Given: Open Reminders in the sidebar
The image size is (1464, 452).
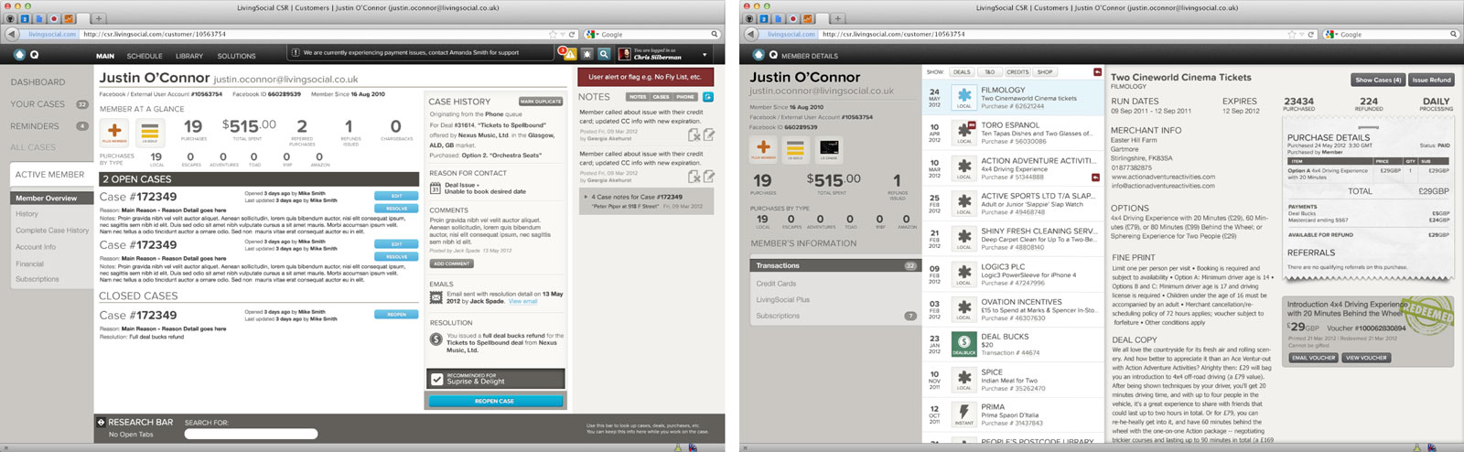Looking at the screenshot, I should [x=35, y=126].
